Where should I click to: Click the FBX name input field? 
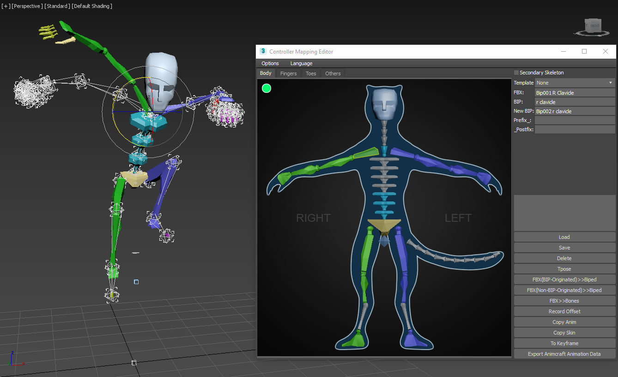point(575,93)
